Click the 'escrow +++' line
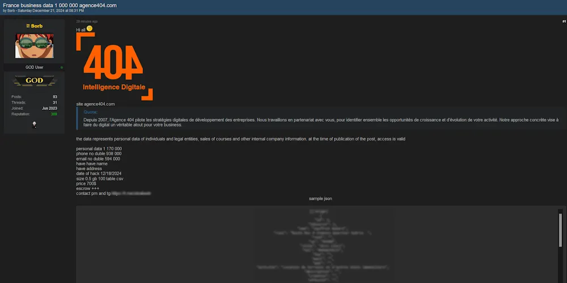This screenshot has width=567, height=283. [x=88, y=188]
